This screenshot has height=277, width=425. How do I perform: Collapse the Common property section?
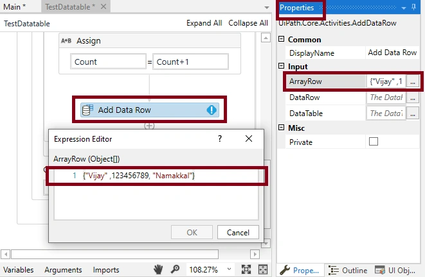point(282,39)
